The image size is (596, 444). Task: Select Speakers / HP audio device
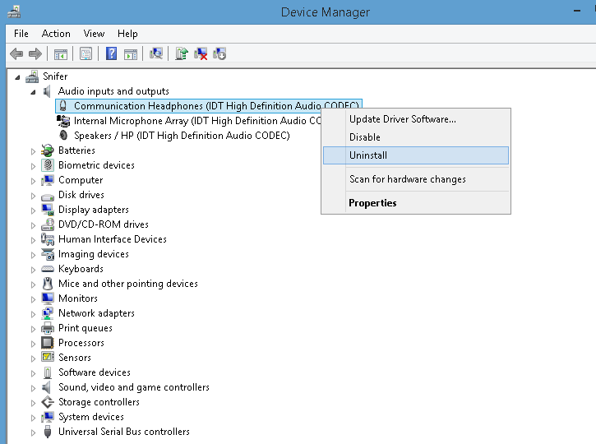pos(182,136)
